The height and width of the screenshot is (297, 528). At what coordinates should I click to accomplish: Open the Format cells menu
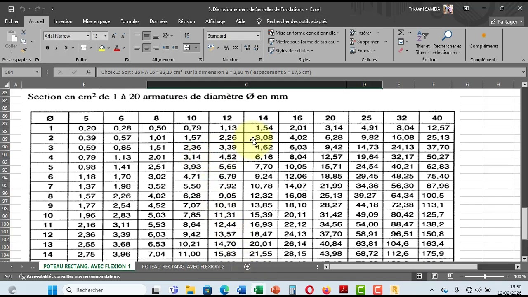click(363, 51)
